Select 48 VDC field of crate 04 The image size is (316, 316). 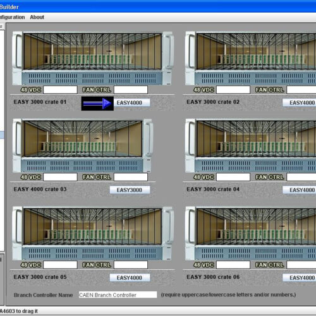[x=233, y=177]
